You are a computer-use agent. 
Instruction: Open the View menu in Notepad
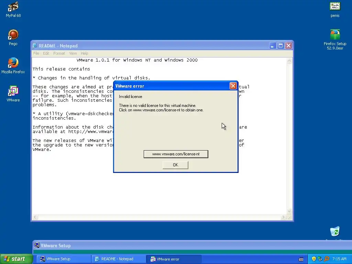click(73, 53)
